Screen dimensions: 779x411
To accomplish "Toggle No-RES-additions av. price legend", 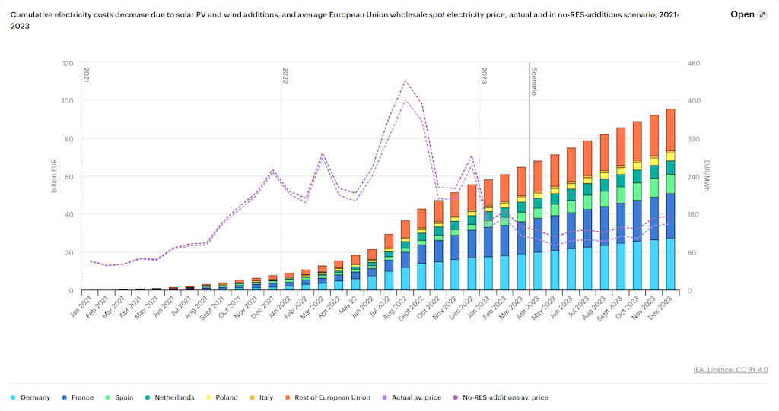I will (501, 397).
